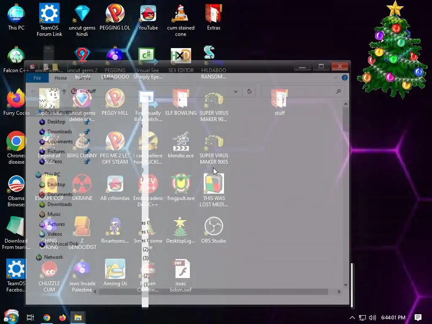
Task: Launch the blender.exe icon
Action: 181,141
